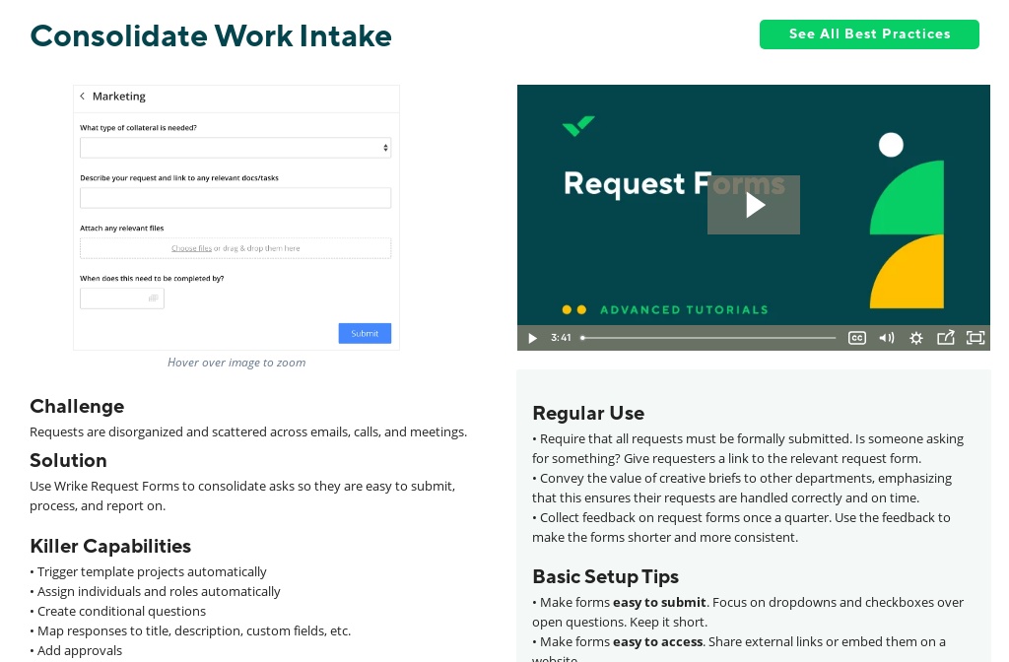
Task: Click on the video progress bar
Action: point(709,338)
